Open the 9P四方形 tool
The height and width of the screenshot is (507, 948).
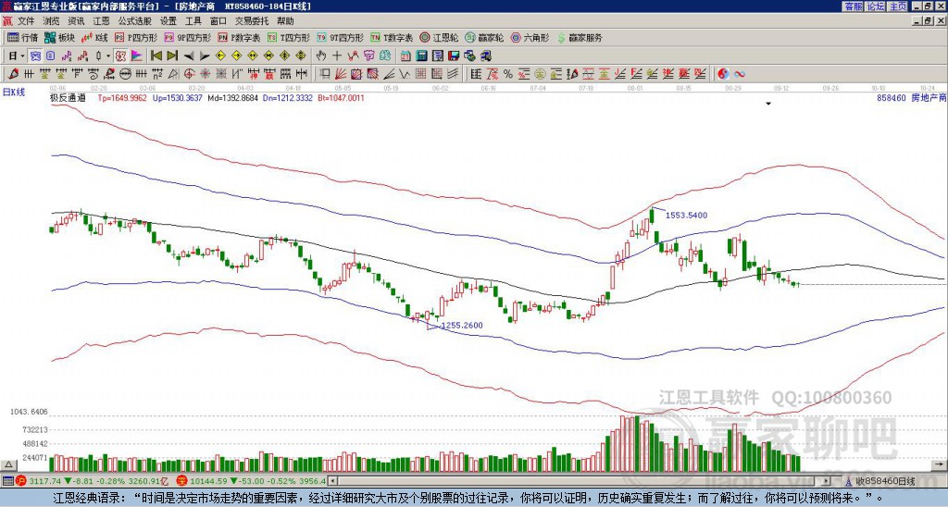(187, 37)
